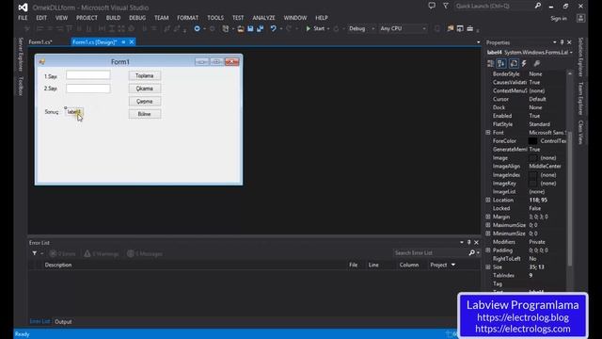Open the FILE menu
Image resolution: width=602 pixels, height=339 pixels.
coord(23,18)
